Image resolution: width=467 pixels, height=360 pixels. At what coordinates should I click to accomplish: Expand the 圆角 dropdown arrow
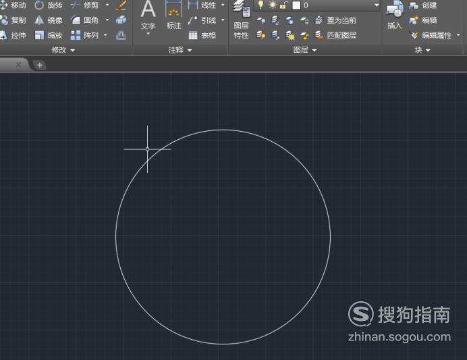pyautogui.click(x=107, y=20)
